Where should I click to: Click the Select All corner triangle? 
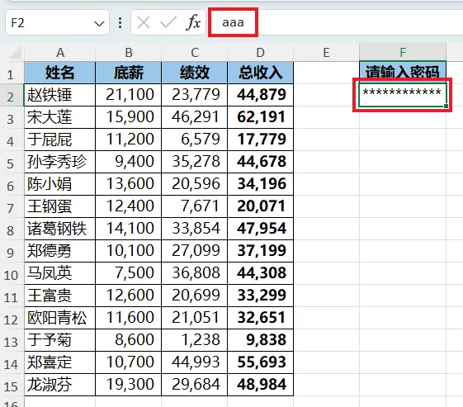coord(15,53)
